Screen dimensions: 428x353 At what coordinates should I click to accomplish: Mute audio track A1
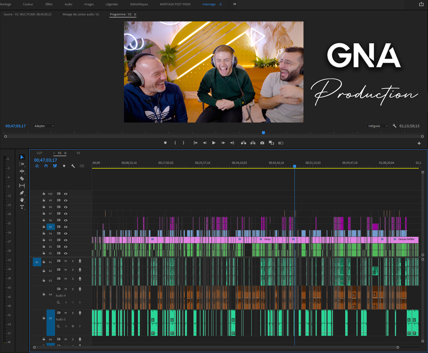tap(66, 261)
